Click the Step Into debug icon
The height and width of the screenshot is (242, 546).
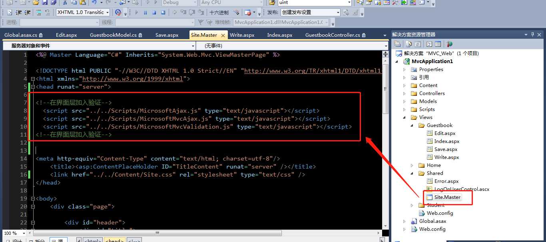point(183,12)
